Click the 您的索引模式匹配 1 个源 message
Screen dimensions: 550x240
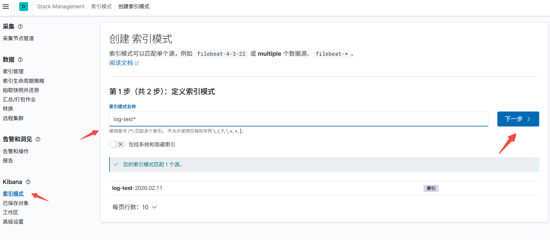pos(153,165)
